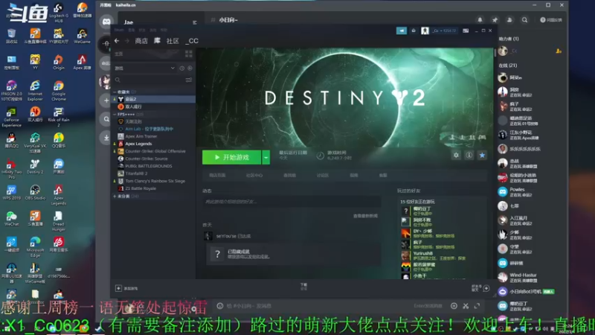Switch library to grid view icon
Viewport: 595px width, 335px height.
[189, 54]
